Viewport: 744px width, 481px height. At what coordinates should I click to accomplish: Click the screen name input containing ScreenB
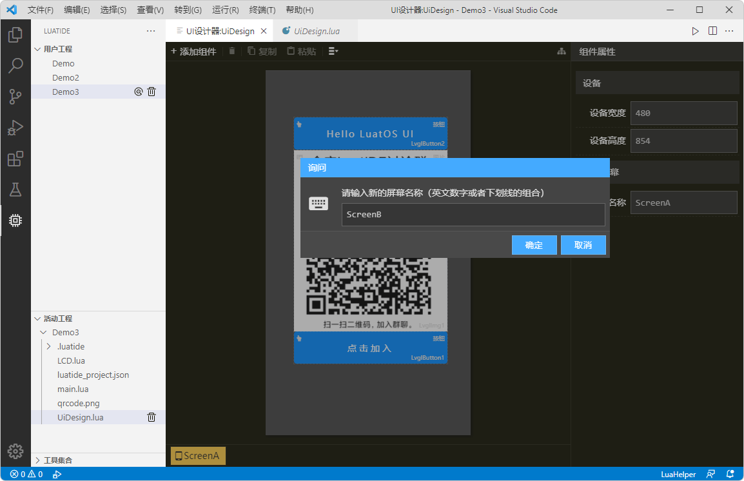tap(473, 215)
